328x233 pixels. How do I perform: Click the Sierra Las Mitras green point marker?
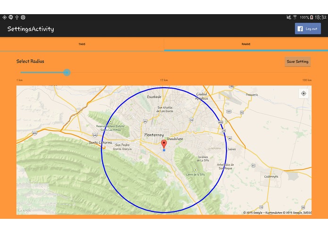coord(110,122)
